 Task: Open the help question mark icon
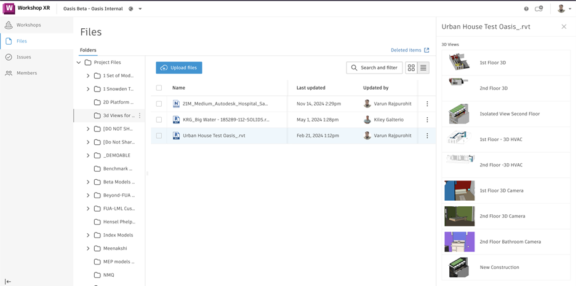coord(526,9)
